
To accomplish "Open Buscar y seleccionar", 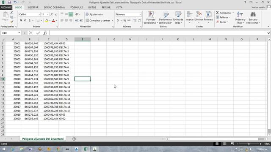I will (x=253, y=18).
